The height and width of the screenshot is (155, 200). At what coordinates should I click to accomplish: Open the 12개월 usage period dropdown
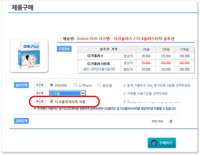pyautogui.click(x=67, y=93)
